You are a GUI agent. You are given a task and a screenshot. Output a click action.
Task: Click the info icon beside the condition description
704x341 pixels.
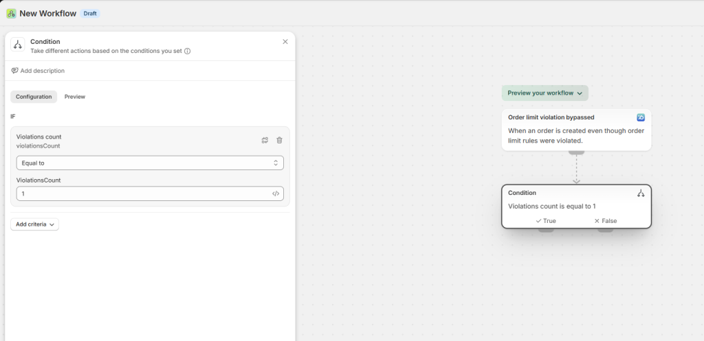[187, 51]
